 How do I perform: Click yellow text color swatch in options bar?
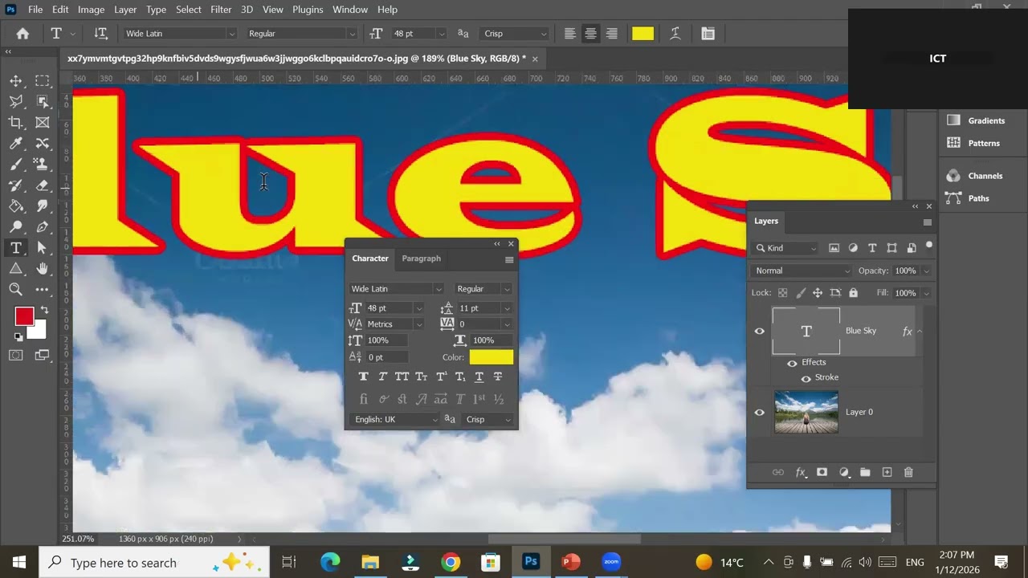(x=642, y=34)
